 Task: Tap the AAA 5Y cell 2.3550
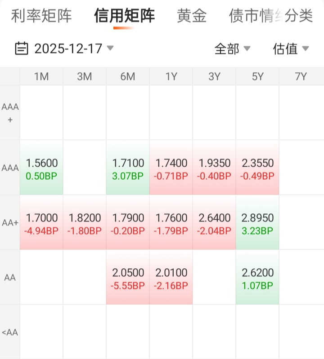[257, 168]
